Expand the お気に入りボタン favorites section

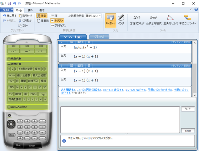[9, 107]
